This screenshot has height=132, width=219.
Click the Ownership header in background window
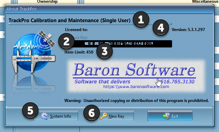pos(47,2)
